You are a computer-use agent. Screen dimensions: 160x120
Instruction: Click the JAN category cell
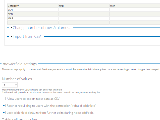(x=33, y=10)
